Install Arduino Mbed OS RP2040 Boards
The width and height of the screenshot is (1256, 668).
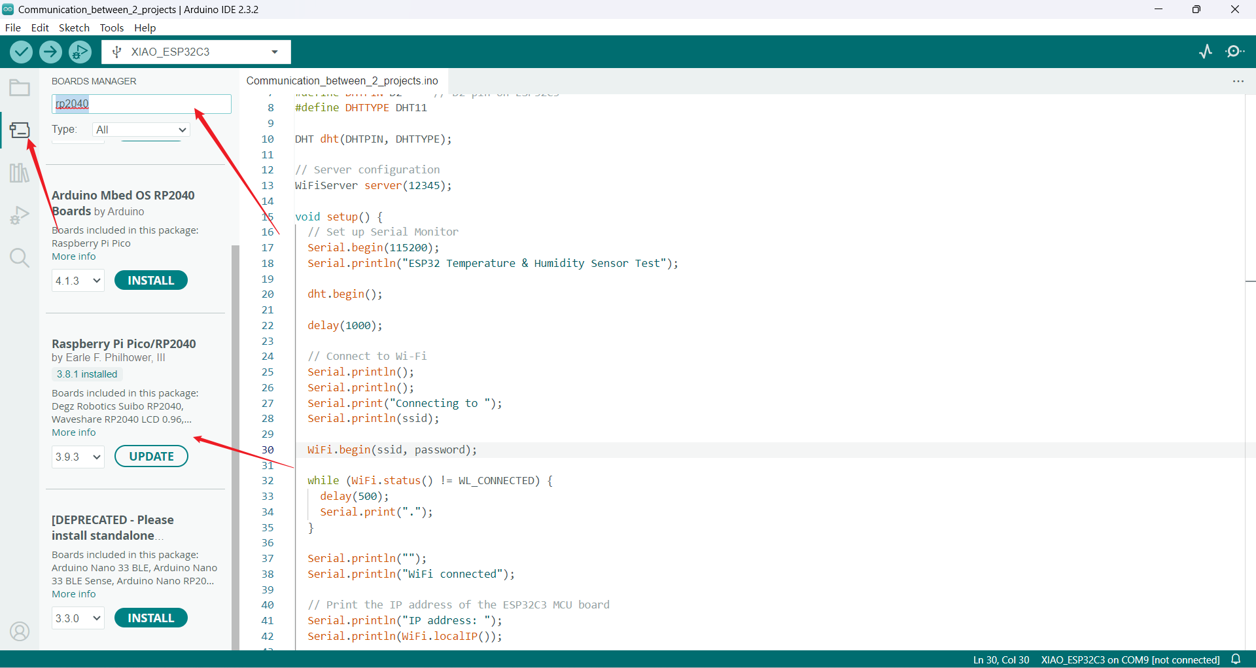(151, 280)
